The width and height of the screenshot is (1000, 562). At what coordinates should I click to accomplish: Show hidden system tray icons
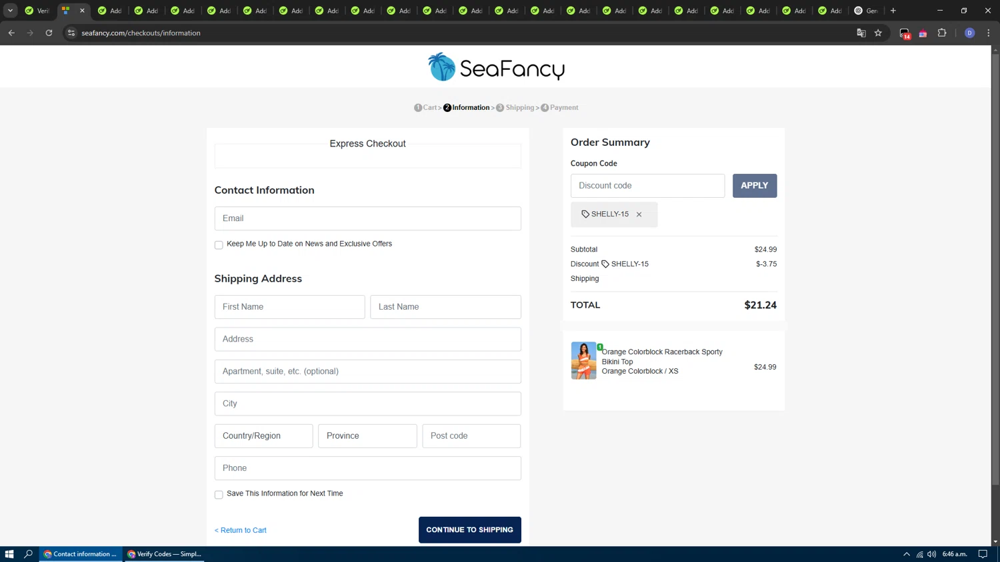click(906, 554)
